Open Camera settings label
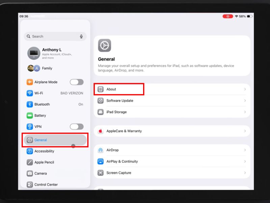 pyautogui.click(x=40, y=173)
